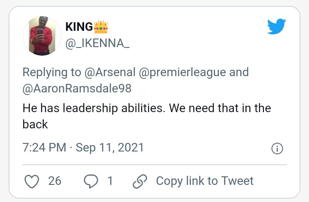Open the @Arsenal mention
309x202 pixels.
tap(110, 72)
